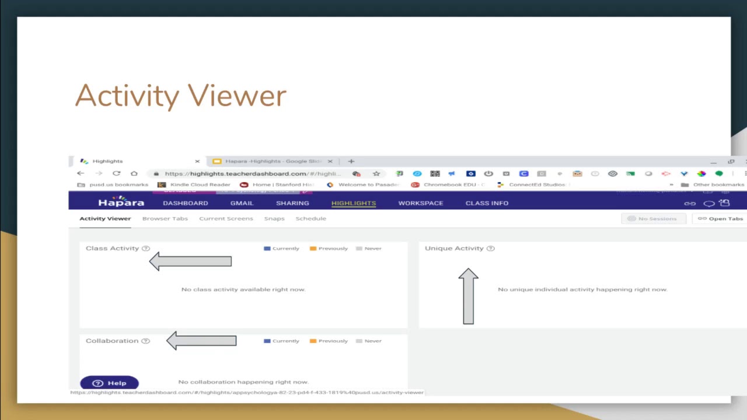Viewport: 747px width, 420px height.
Task: Switch to the Hapara Highlights Google Slides tab
Action: [x=273, y=161]
